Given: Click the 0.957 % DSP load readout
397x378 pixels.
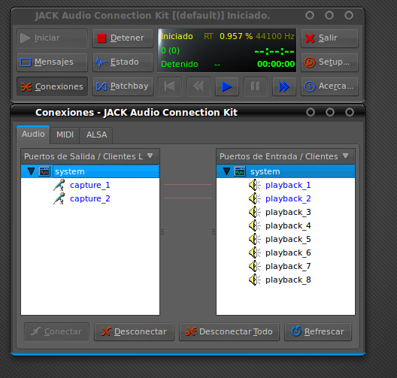Looking at the screenshot, I should (236, 36).
